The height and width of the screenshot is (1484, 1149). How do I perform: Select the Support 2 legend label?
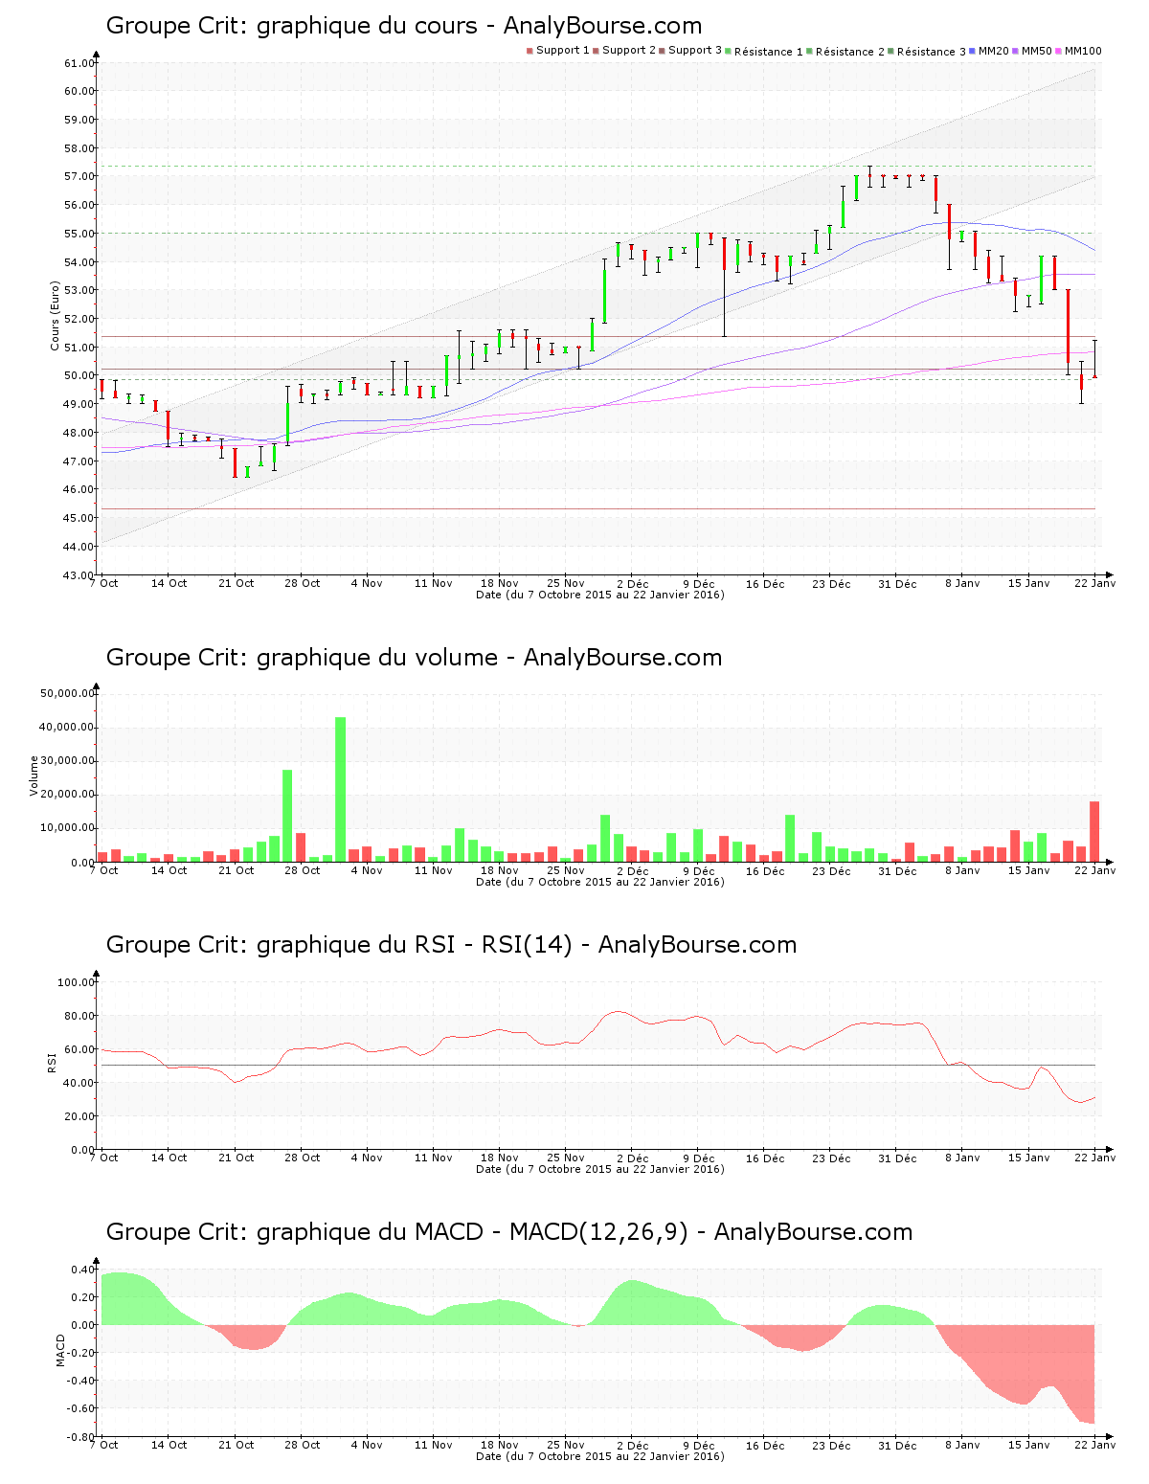click(629, 51)
